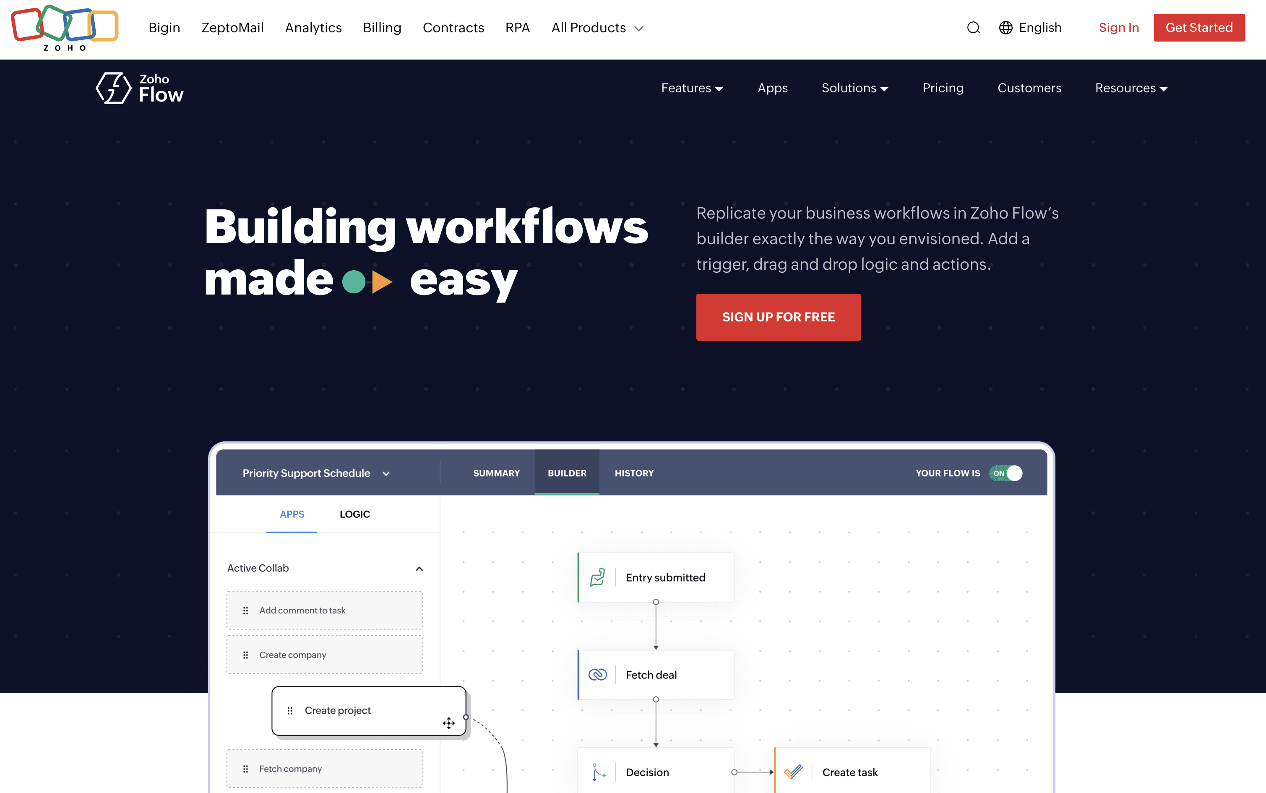
Task: Open the Resources dropdown menu
Action: [x=1131, y=88]
